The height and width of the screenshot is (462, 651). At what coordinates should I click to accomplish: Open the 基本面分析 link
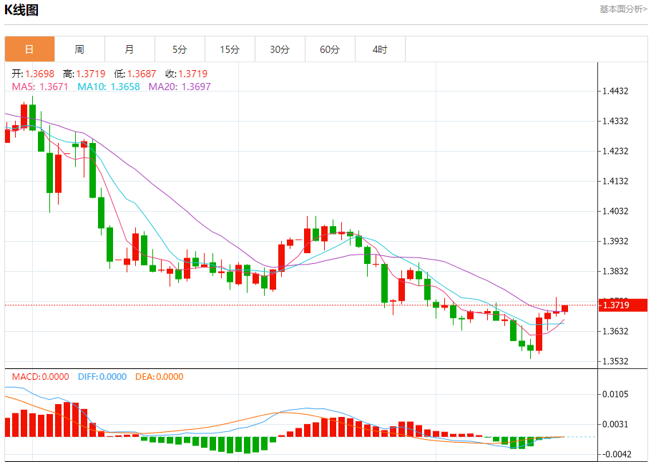click(623, 9)
